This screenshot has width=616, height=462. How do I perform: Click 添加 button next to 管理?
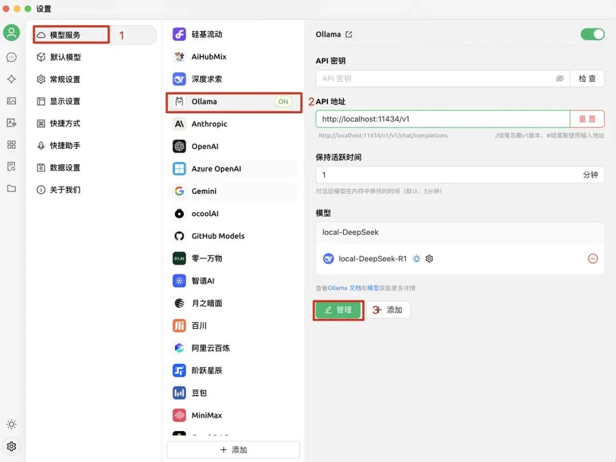(x=388, y=310)
